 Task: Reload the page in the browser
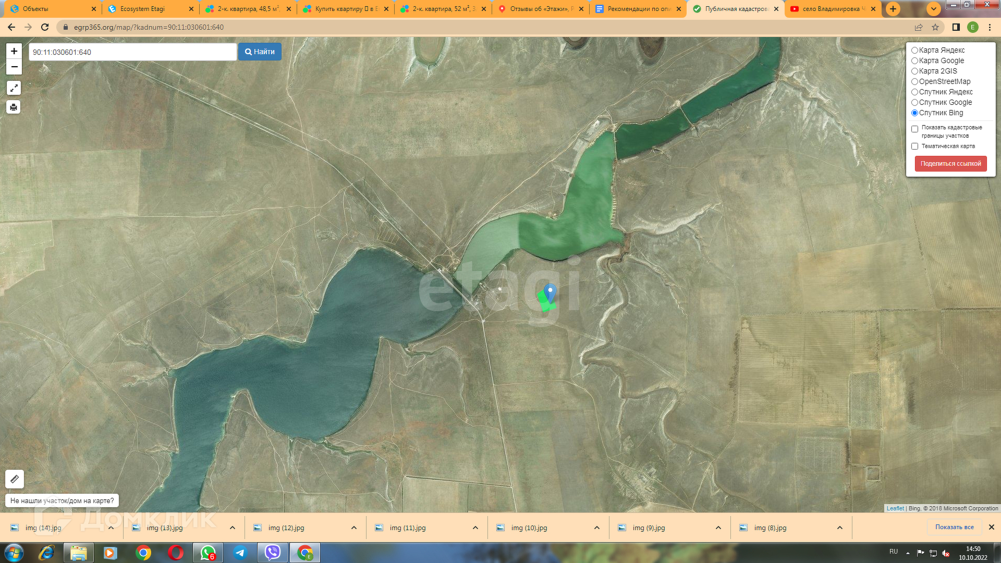pyautogui.click(x=45, y=27)
